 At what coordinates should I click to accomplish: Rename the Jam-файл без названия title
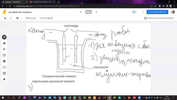click(20, 12)
